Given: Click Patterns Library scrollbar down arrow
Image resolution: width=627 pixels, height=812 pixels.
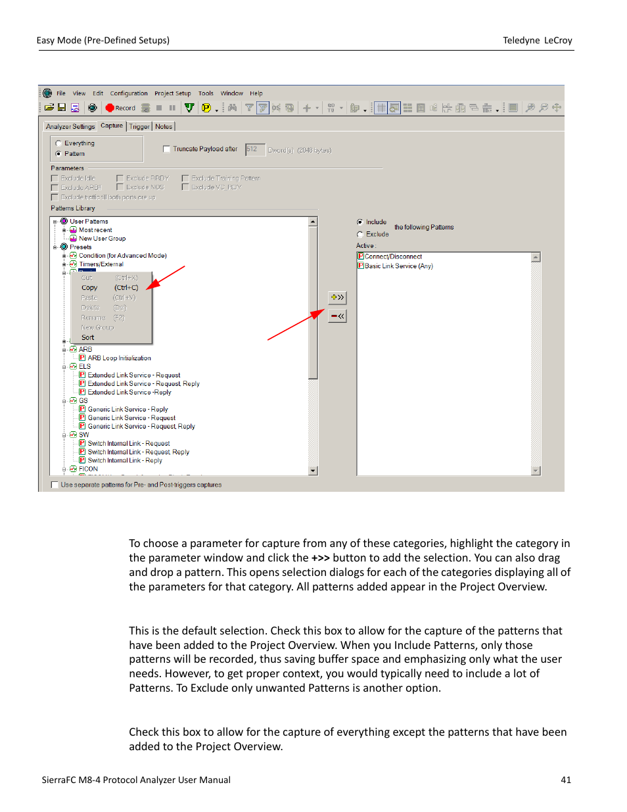Looking at the screenshot, I should tap(313, 471).
